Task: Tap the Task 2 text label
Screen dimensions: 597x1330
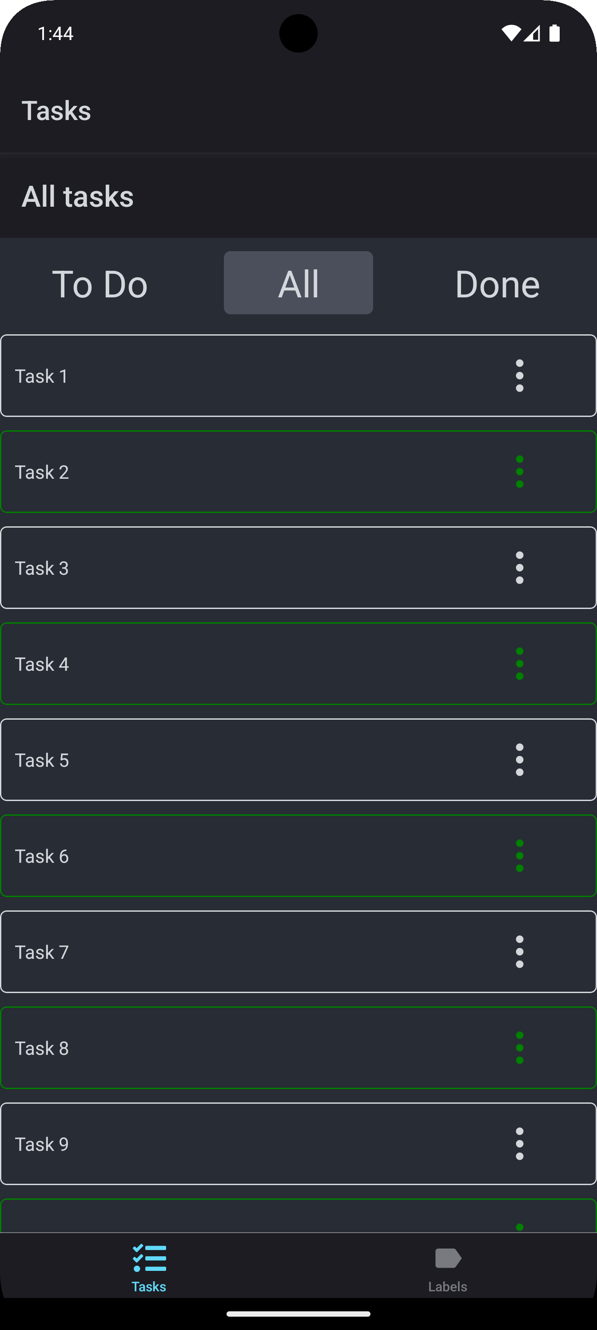Action: [42, 472]
